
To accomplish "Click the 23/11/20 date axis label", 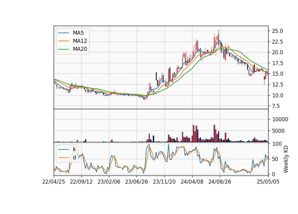I will [x=164, y=182].
